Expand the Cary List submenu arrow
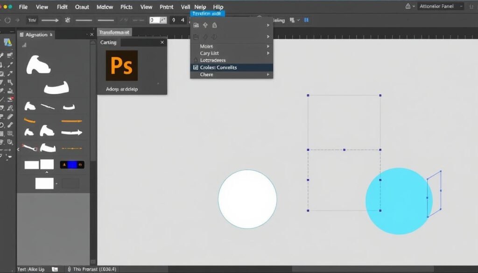Image resolution: width=478 pixels, height=273 pixels. 268,53
